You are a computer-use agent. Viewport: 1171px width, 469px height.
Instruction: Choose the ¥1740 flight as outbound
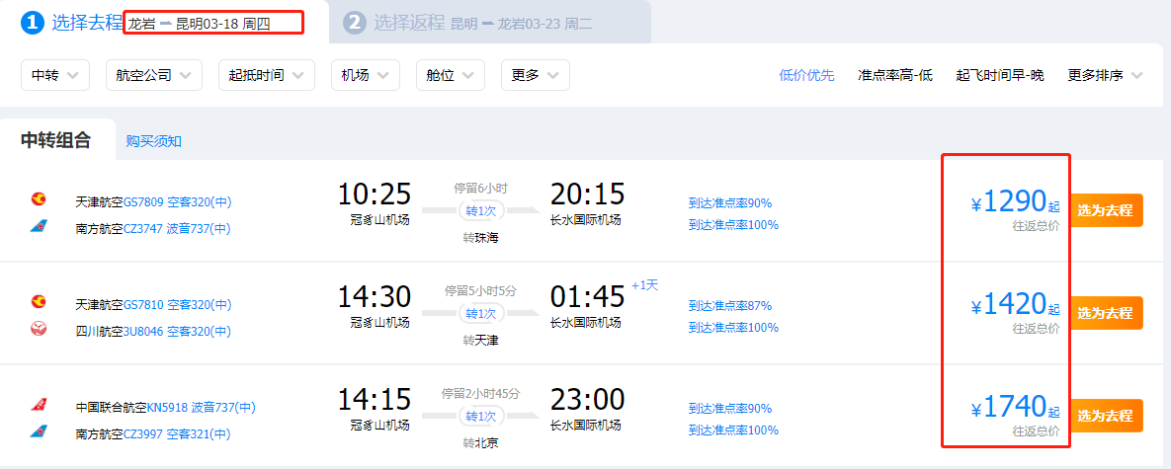click(x=1108, y=416)
